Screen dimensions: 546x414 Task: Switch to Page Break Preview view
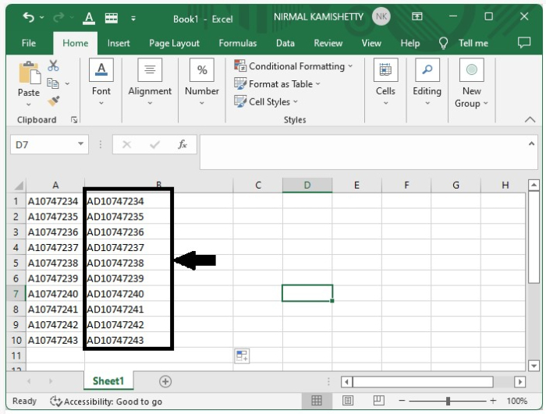click(378, 401)
